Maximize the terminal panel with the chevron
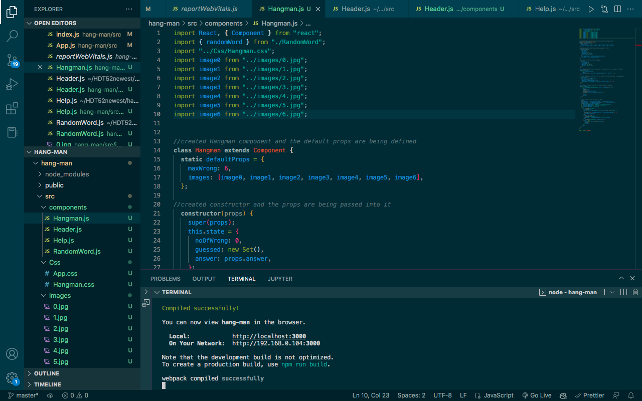Viewport: 642px width, 401px height. pyautogui.click(x=621, y=278)
